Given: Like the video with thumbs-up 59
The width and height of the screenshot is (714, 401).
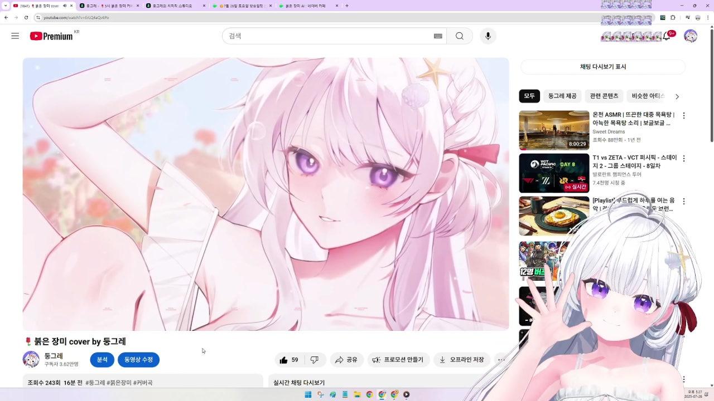Looking at the screenshot, I should (x=290, y=360).
